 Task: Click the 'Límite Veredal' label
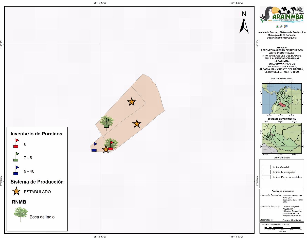pos(280,167)
